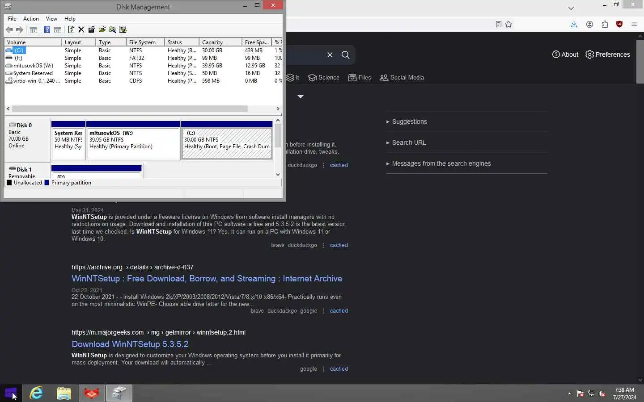Open the Preferences link
Screen dimensions: 644x402
click(x=607, y=54)
